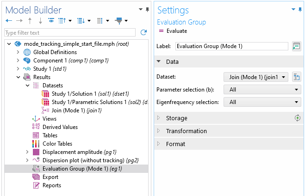Collapse the Results node
Viewport: 305px width, 196px height.
coord(18,77)
